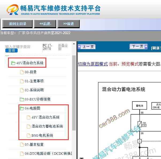This screenshot has height=159, width=161.
Task: Open 48V 混合动力系统 circuit diagram
Action: pos(45,117)
